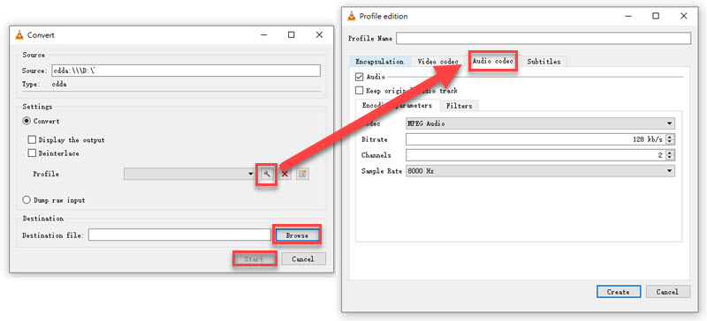This screenshot has height=321, width=707.
Task: Click Browse for destination file
Action: 297,235
